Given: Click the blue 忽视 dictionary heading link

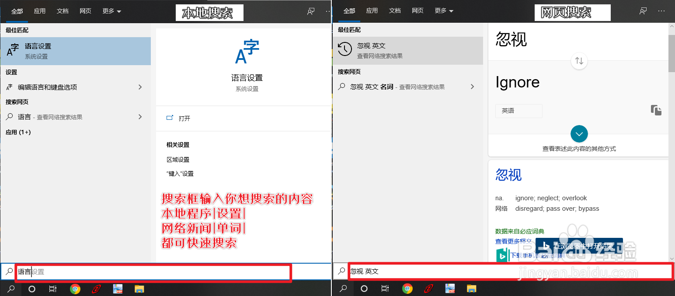Looking at the screenshot, I should pos(508,175).
